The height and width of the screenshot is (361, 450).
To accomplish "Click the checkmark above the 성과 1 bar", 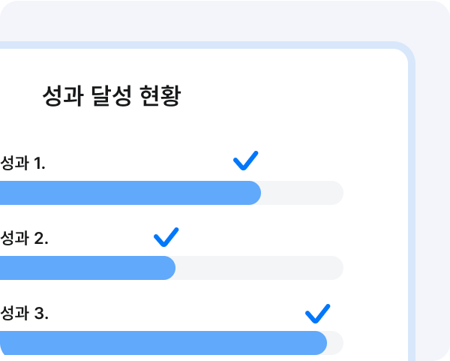I will point(245,161).
